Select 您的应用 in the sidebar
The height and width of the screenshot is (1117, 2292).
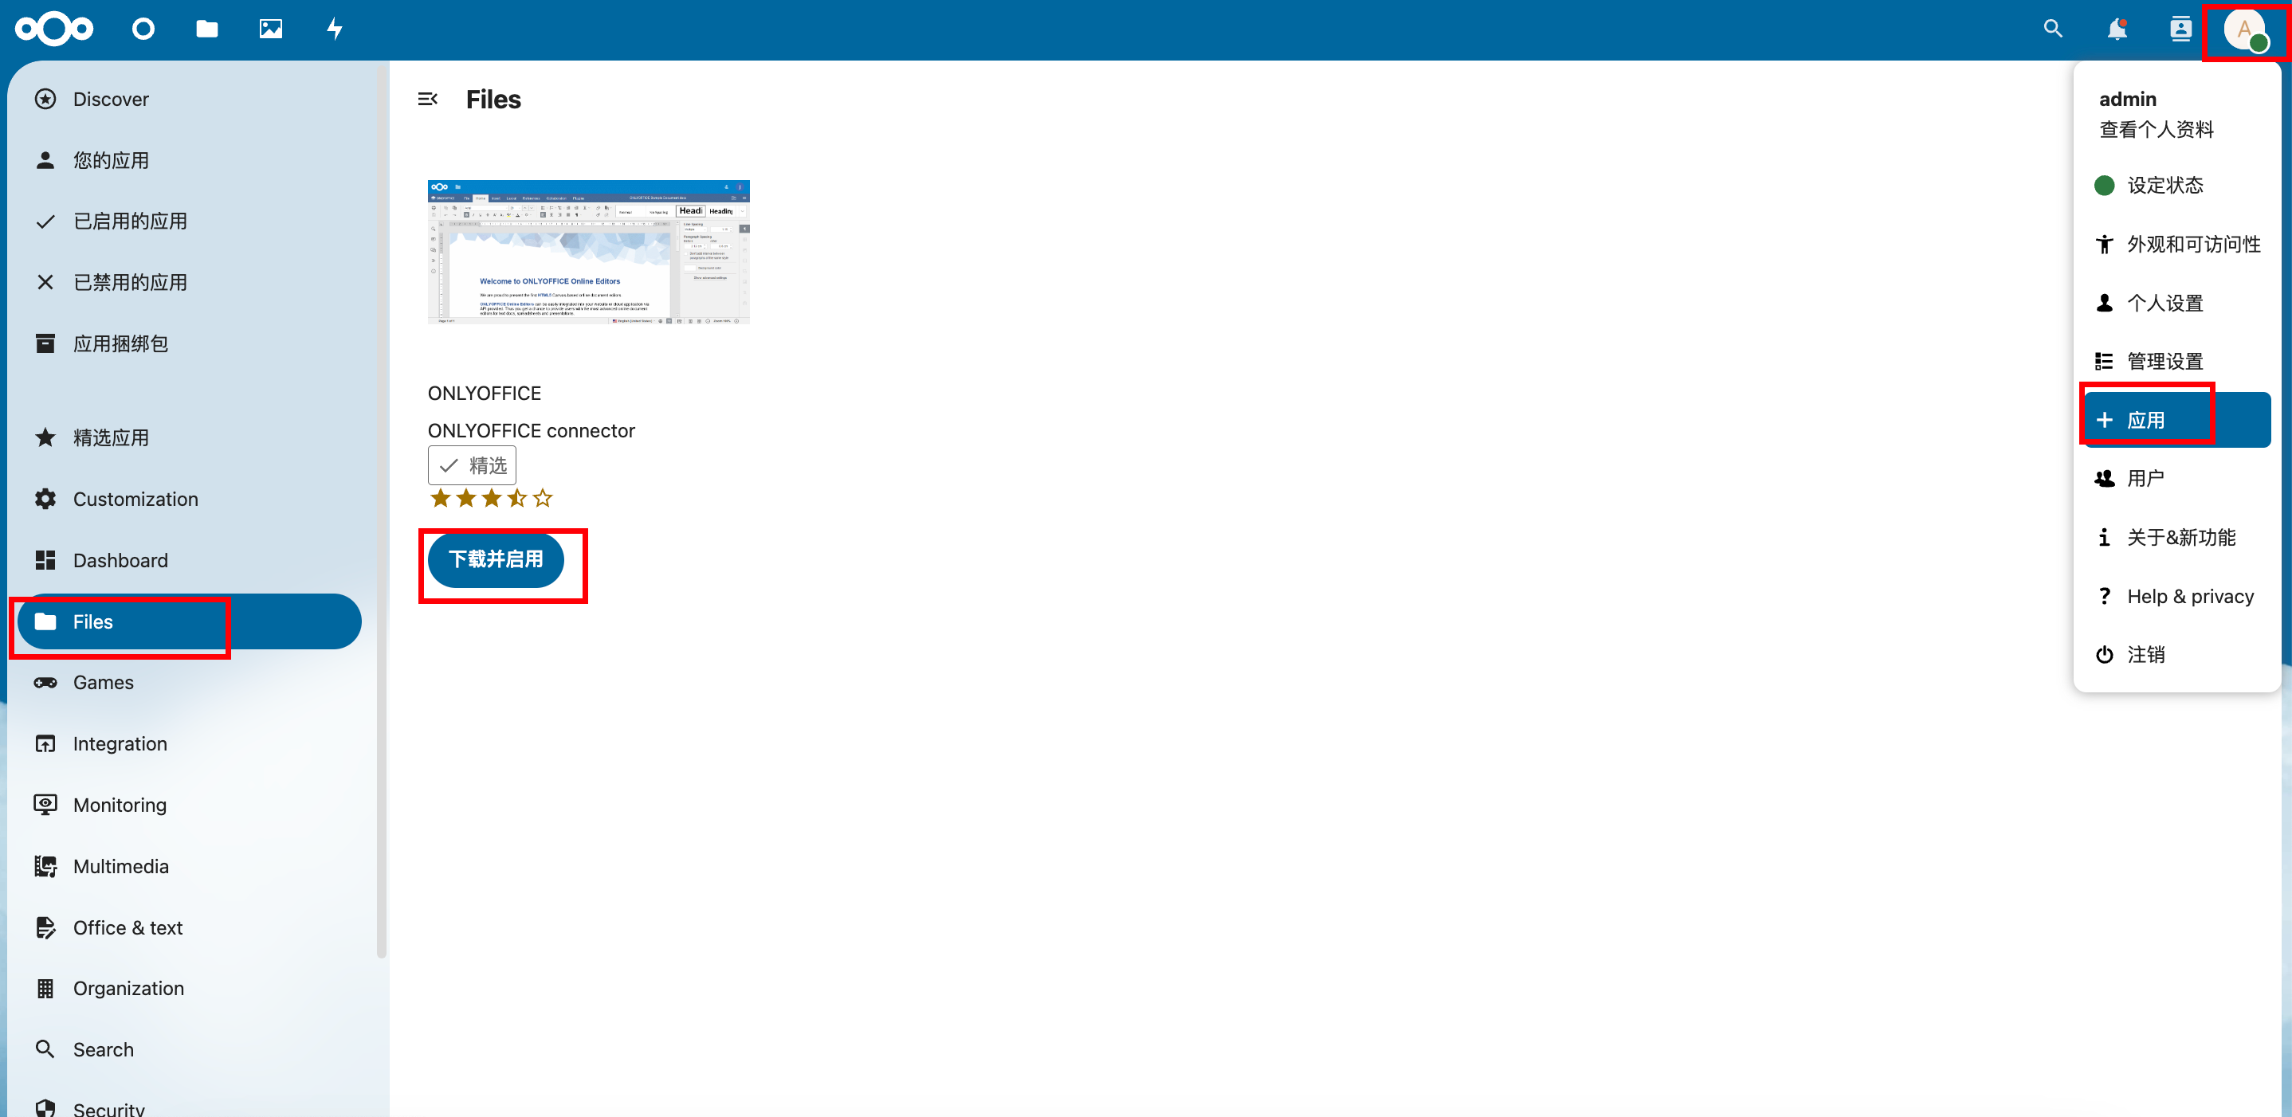pyautogui.click(x=189, y=160)
